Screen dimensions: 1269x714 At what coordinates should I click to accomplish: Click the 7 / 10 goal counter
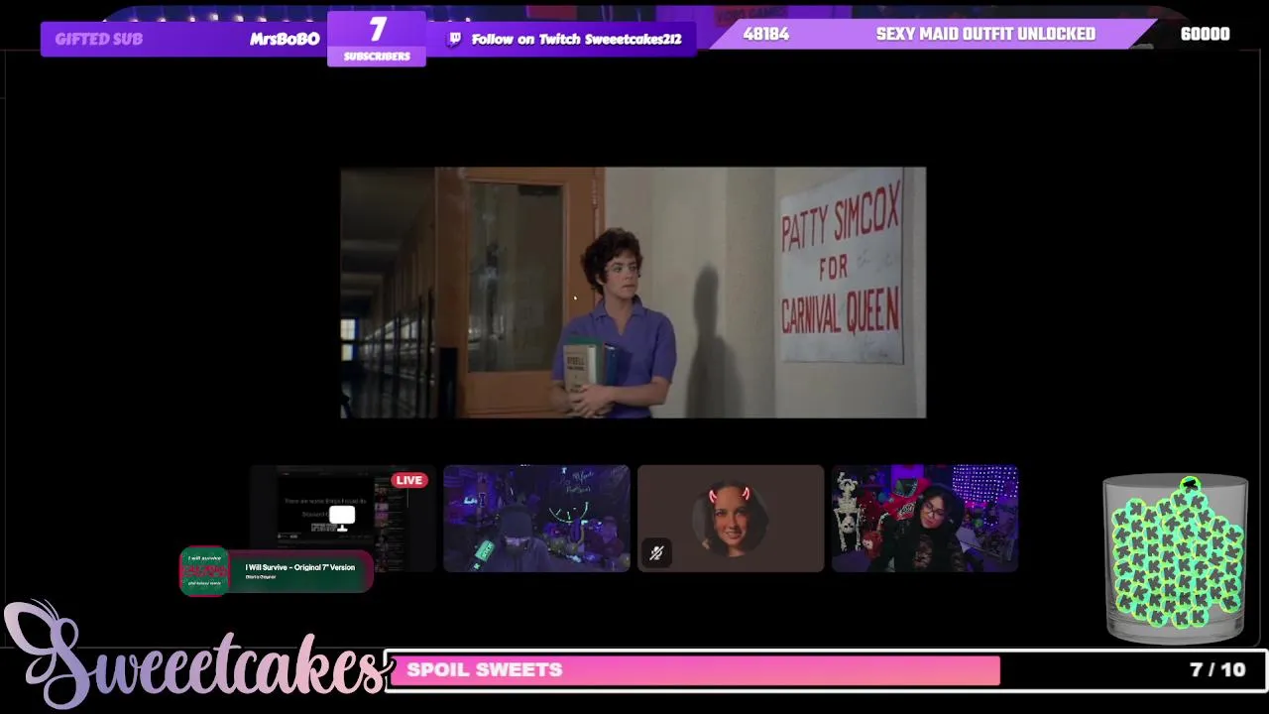(1217, 670)
